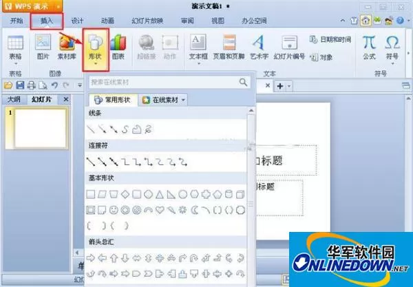Select the up arrow in 箭头总汇
Viewport: 413px width, 287px height.
click(114, 258)
